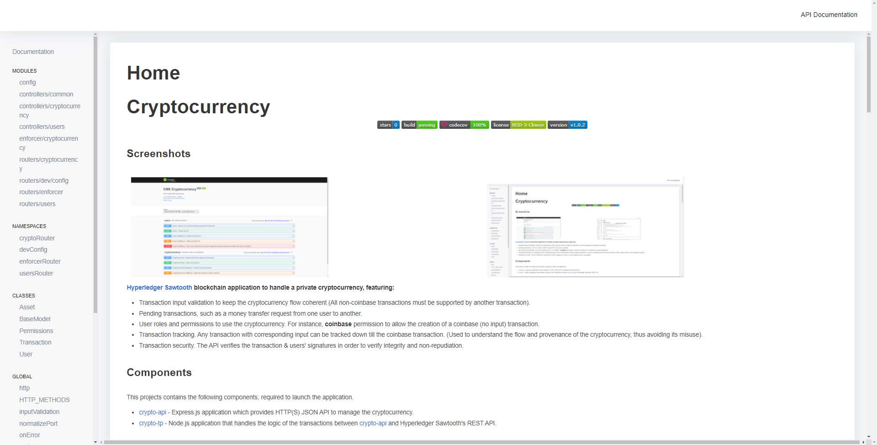Click the GLOBAL sidebar section label
This screenshot has height=445, width=877.
pos(22,376)
